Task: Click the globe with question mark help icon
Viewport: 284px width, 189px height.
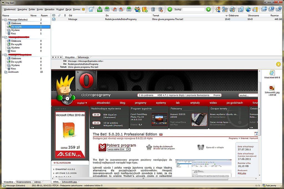Action: pyautogui.click(x=248, y=9)
